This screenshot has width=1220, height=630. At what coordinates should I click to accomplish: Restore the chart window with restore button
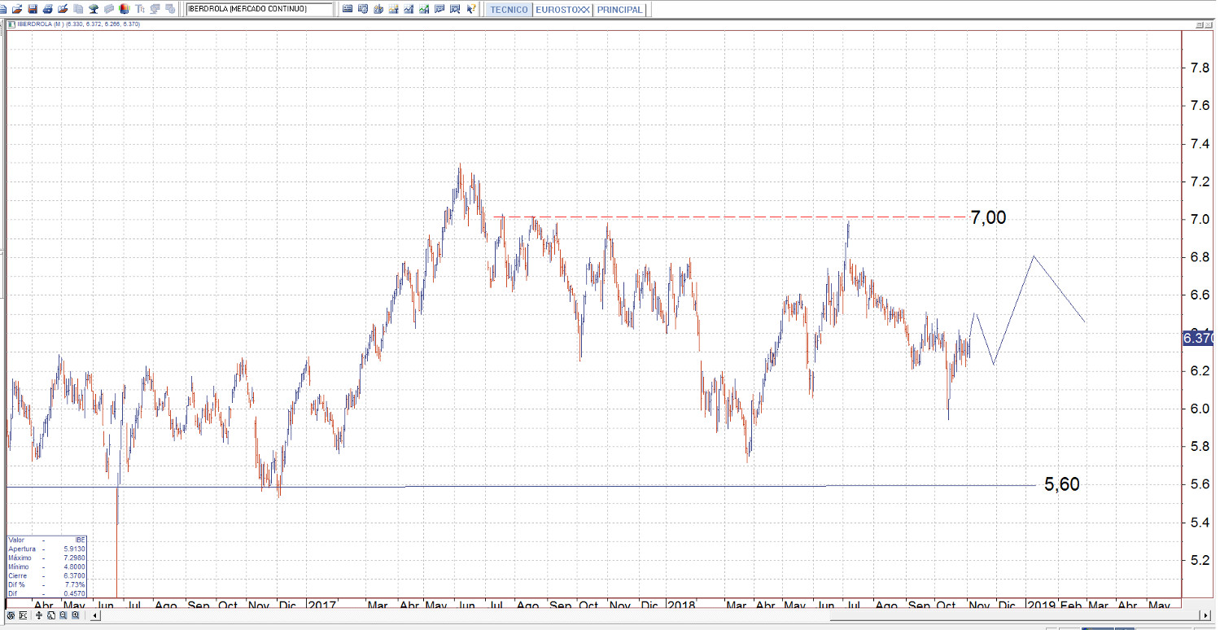point(1200,24)
